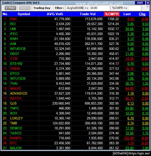151x156 pixels.
Task: Sort by Trade Vol column header
Action: click(88, 14)
